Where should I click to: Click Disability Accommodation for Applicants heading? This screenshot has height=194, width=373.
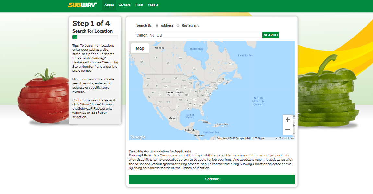pos(160,151)
